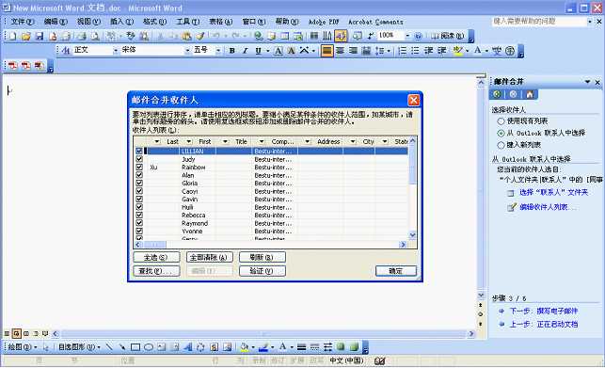Viewport: 605px width, 368px height.
Task: Select the Rectangle drawing tool
Action: (x=135, y=346)
